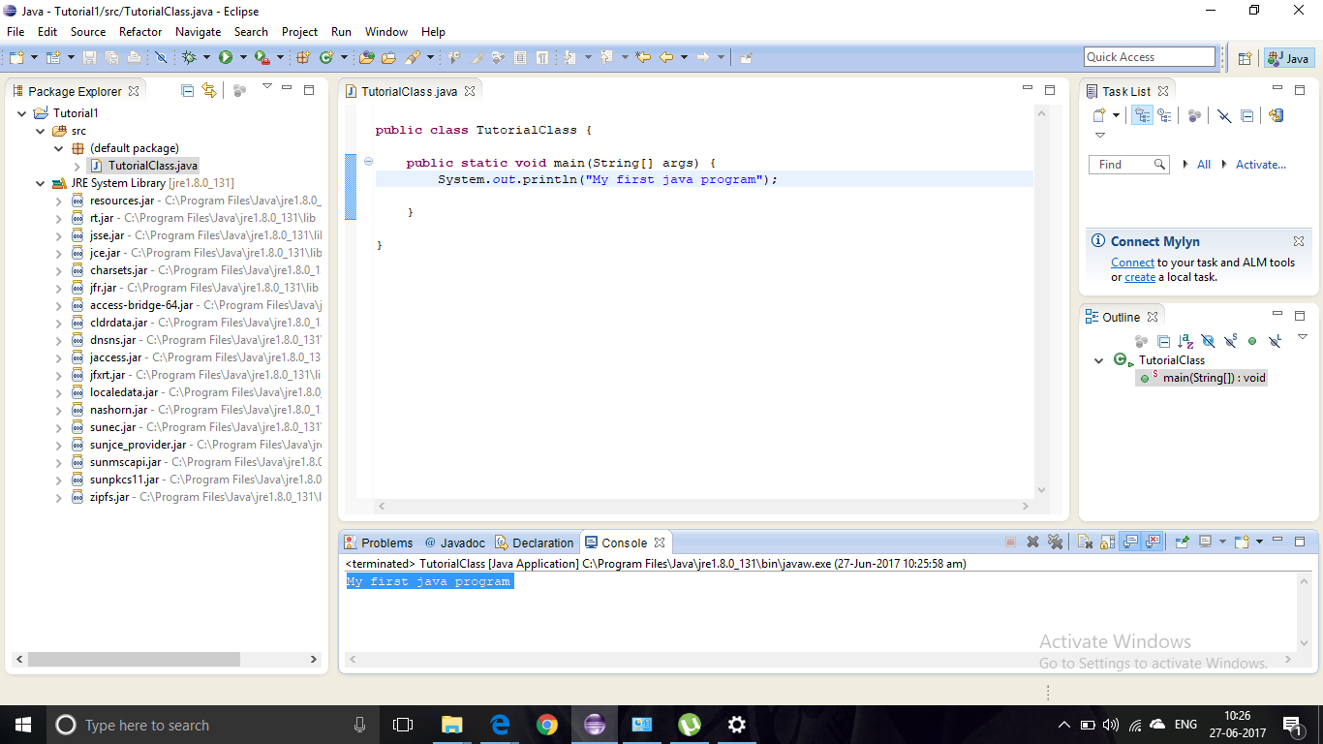Image resolution: width=1323 pixels, height=744 pixels.
Task: Click the Open Perspective icon
Action: pos(1246,58)
